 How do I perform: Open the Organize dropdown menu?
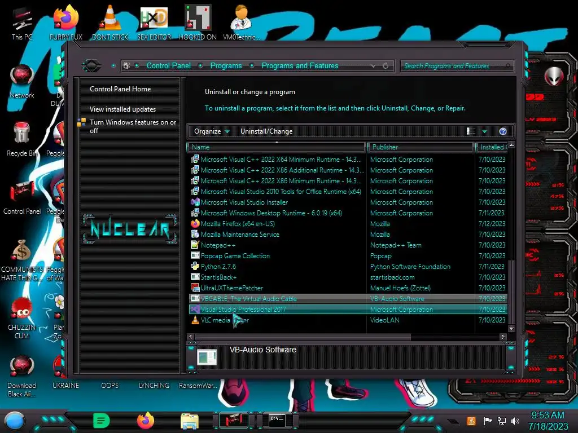pyautogui.click(x=212, y=131)
